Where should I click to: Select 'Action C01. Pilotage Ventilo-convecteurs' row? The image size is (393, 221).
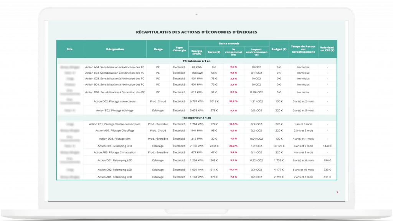(115, 124)
